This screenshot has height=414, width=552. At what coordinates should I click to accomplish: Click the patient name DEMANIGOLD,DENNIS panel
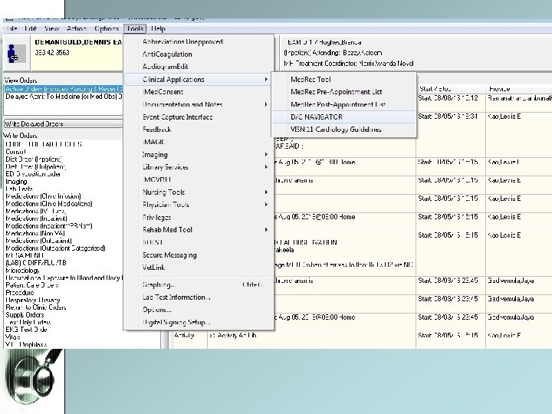click(77, 53)
